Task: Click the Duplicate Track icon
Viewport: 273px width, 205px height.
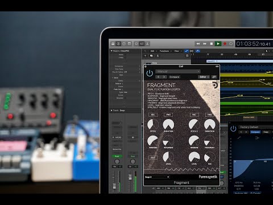Action: click(x=151, y=56)
